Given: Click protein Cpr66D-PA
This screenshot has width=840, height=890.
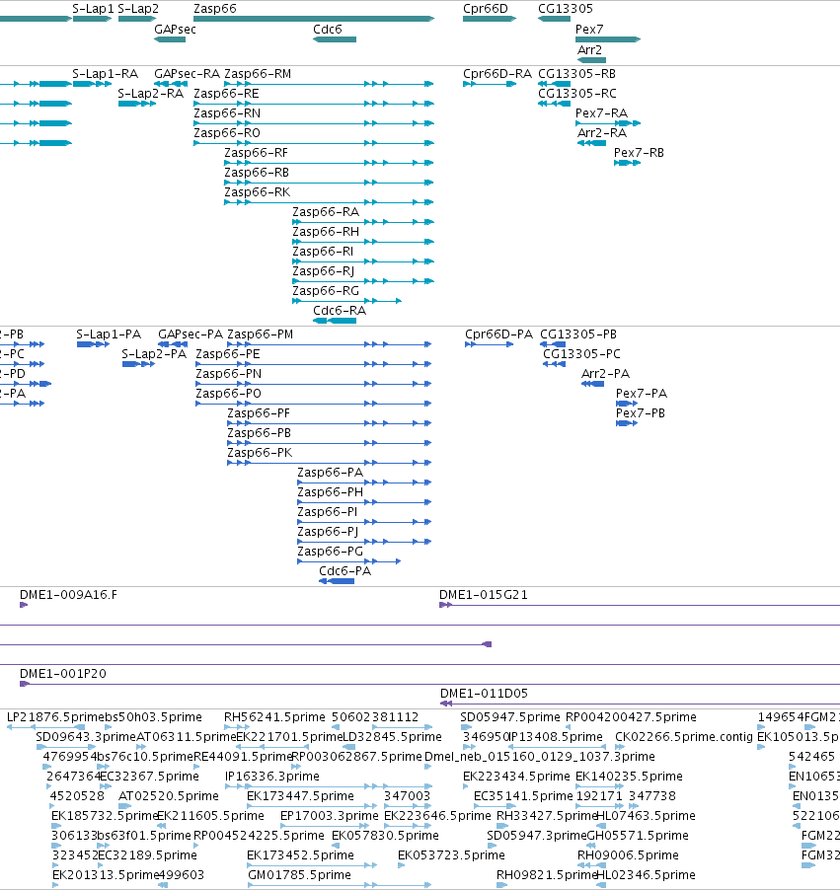Looking at the screenshot, I should click(499, 334).
